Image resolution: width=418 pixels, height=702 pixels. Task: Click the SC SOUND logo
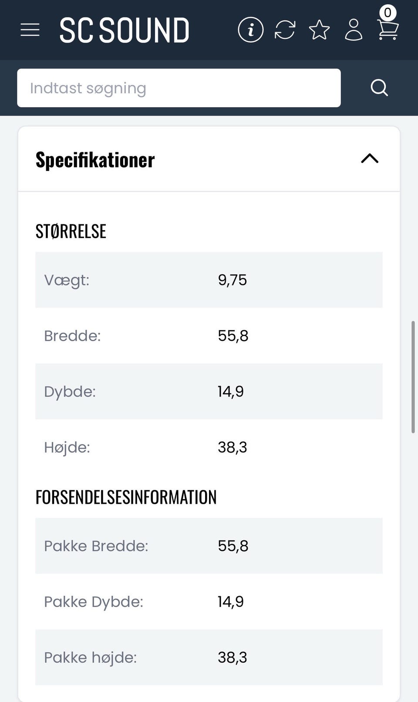point(124,31)
